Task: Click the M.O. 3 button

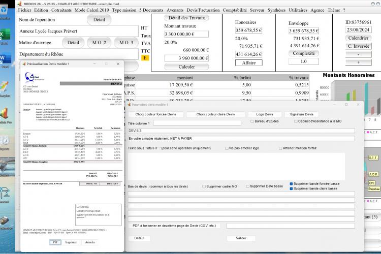Action: [126, 43]
